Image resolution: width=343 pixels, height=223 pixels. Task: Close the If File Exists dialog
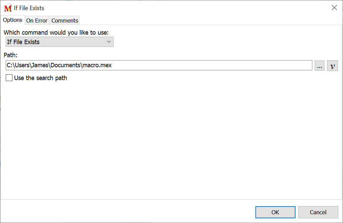(334, 8)
